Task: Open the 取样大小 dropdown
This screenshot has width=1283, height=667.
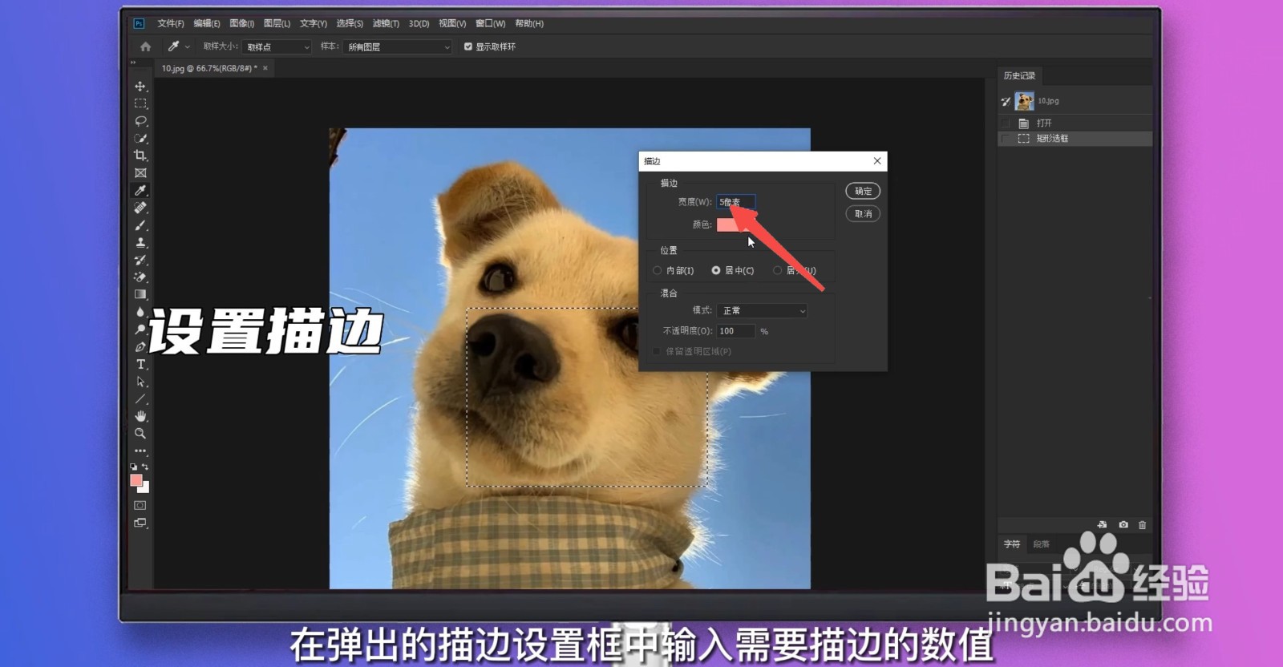Action: [277, 47]
